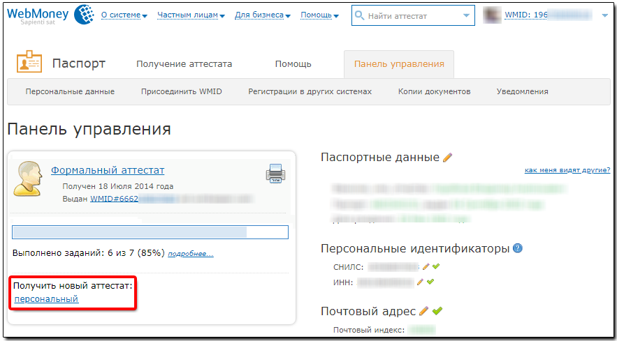Viewport: 617px width, 341px height.
Task: Switch to the Помощь tab
Action: [293, 64]
